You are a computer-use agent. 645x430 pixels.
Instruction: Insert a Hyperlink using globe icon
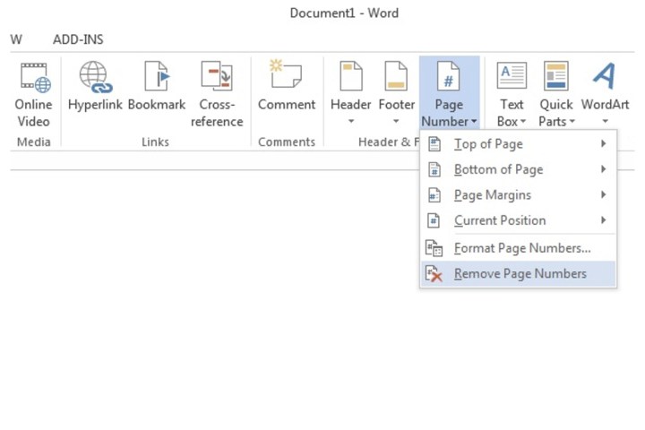click(x=96, y=77)
